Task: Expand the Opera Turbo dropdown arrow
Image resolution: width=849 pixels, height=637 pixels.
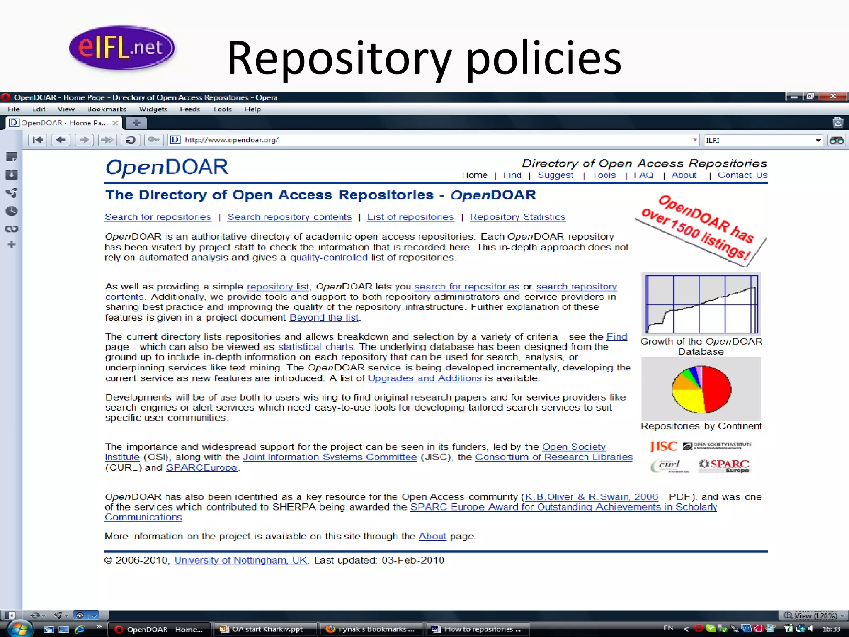Action: click(94, 615)
